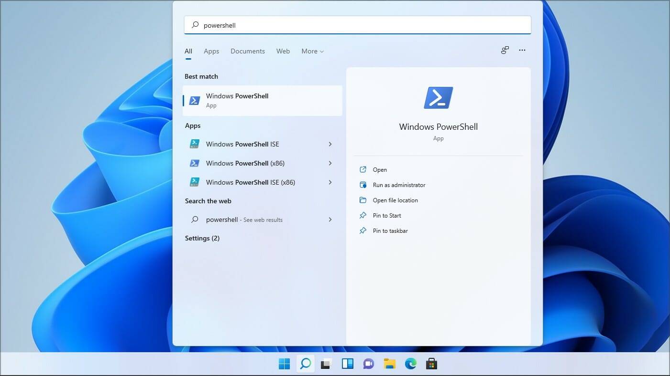670x376 pixels.
Task: Click the Apps section heading in results
Action: tap(193, 125)
